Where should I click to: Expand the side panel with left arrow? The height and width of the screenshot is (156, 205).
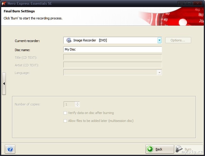4,84
